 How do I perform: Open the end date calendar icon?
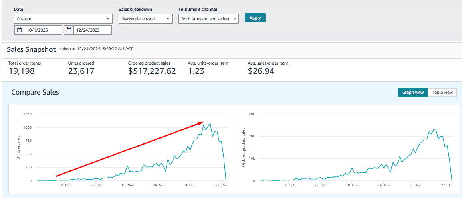point(69,30)
